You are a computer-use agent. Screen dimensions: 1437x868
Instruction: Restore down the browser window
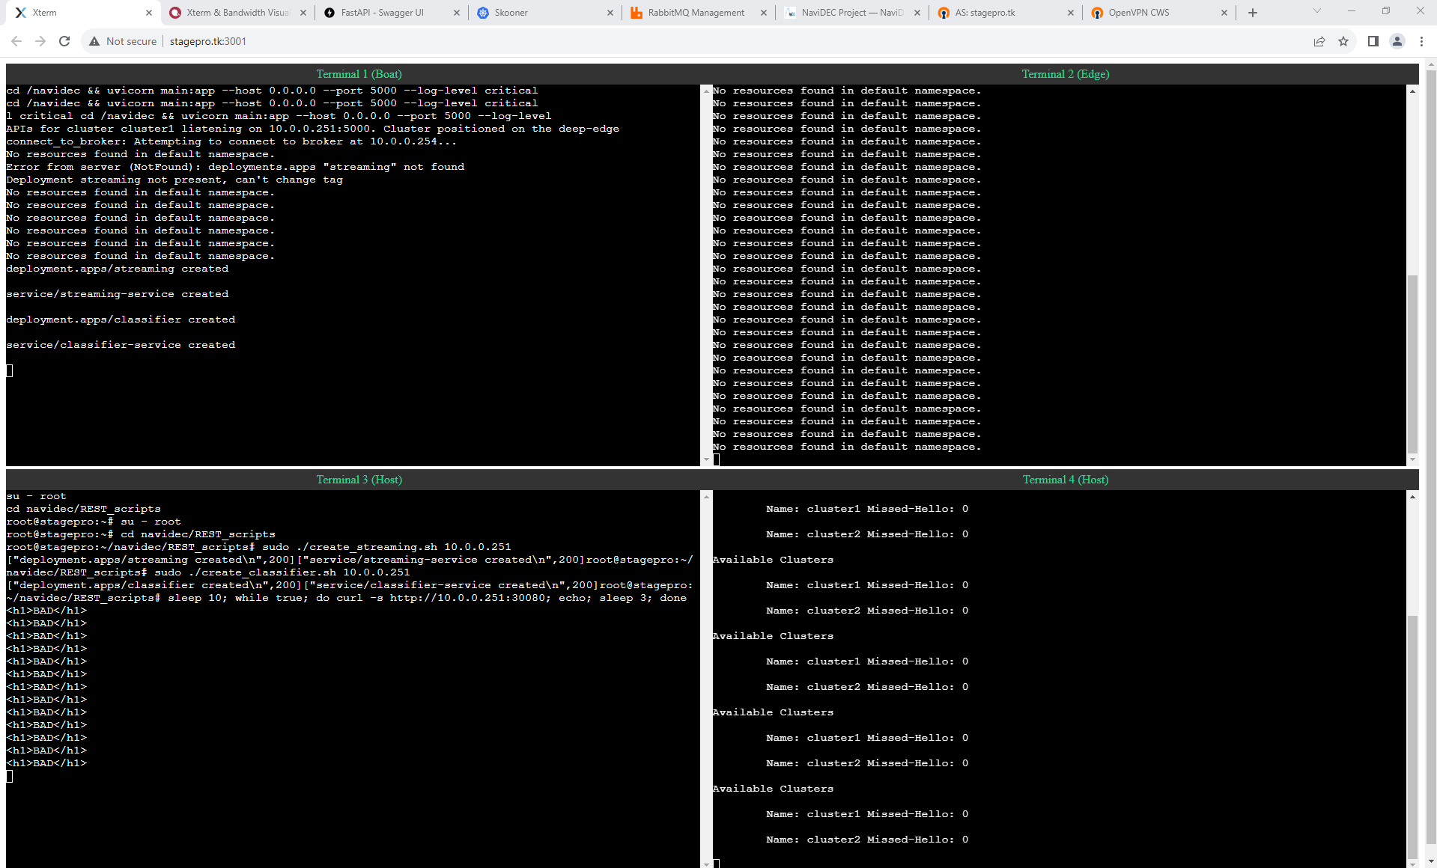pos(1386,10)
